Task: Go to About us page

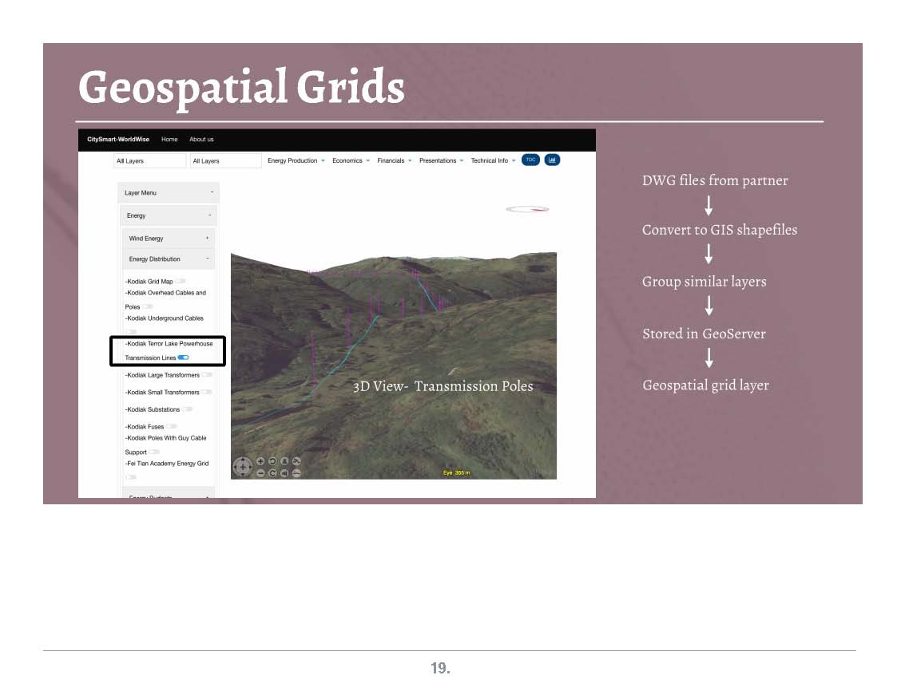Action: (x=201, y=139)
